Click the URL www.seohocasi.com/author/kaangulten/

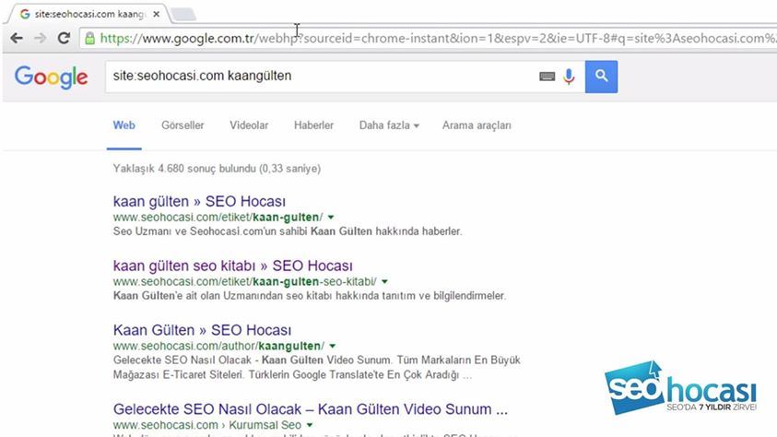tap(219, 346)
